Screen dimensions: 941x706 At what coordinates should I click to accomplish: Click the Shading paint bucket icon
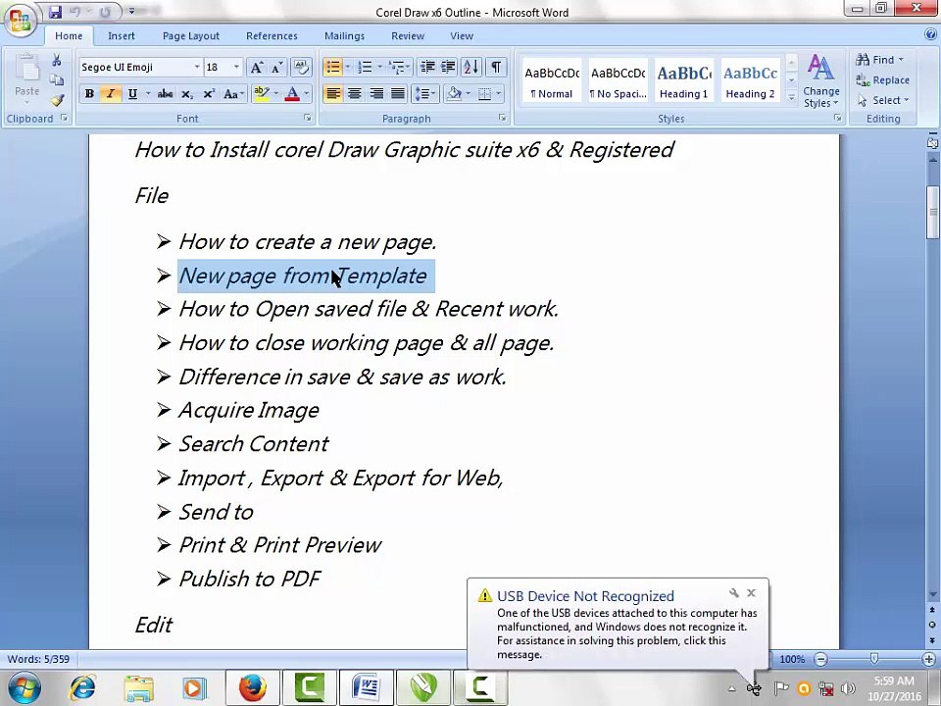click(454, 94)
